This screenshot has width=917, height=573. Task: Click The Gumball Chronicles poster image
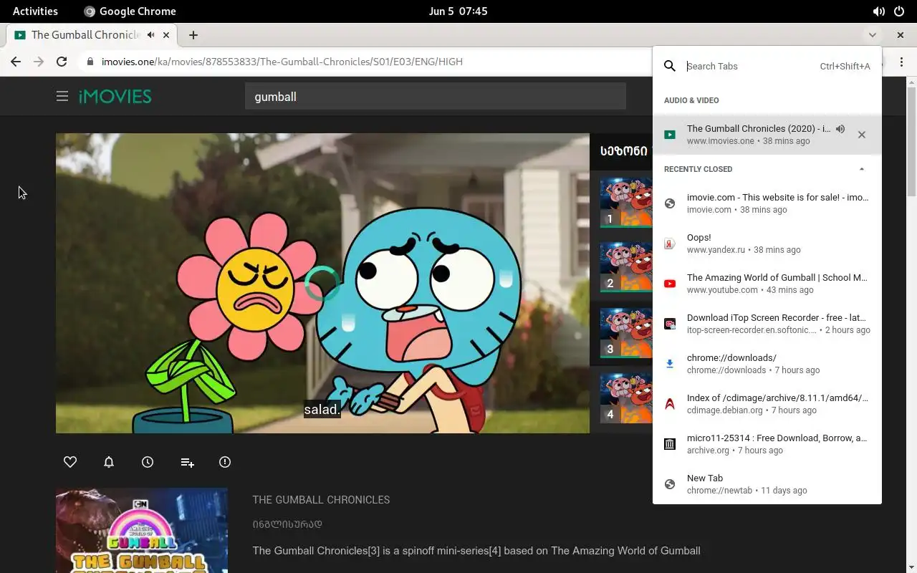pos(142,531)
